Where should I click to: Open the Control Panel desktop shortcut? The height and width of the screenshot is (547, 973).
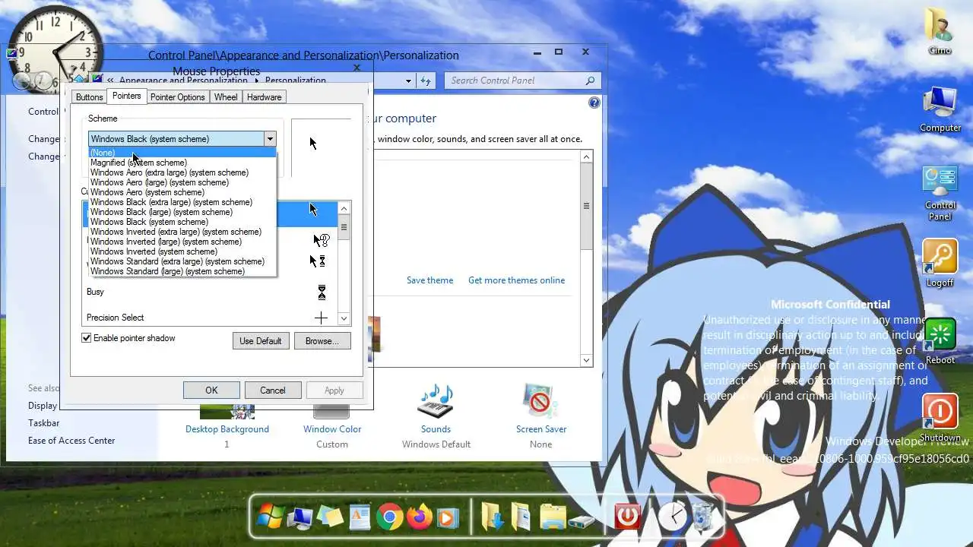[940, 194]
